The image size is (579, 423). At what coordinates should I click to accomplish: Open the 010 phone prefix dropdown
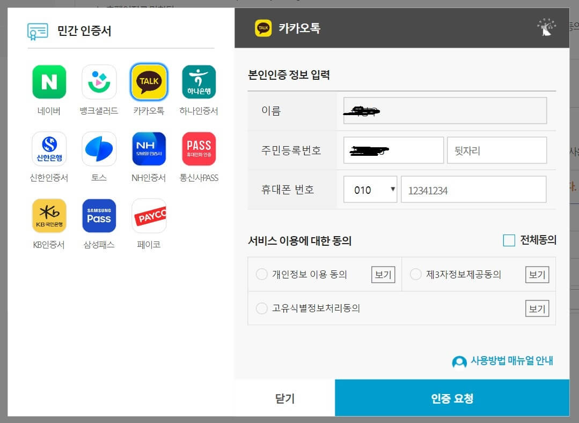(x=370, y=190)
